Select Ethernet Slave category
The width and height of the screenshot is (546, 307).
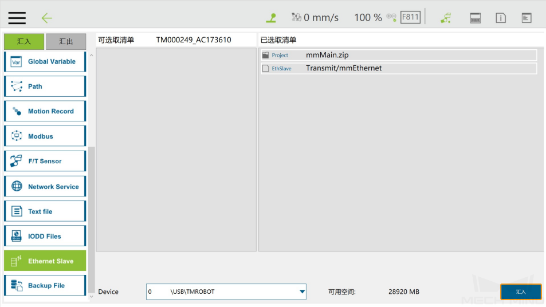[45, 261]
